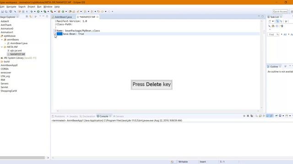Click the Writable status bar entry
The height and width of the screenshot is (164, 293).
coord(183,162)
